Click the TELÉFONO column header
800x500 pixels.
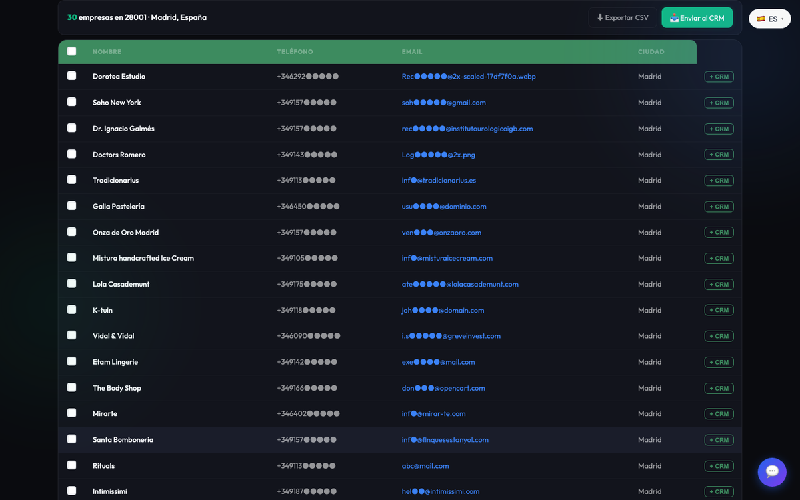pos(295,52)
